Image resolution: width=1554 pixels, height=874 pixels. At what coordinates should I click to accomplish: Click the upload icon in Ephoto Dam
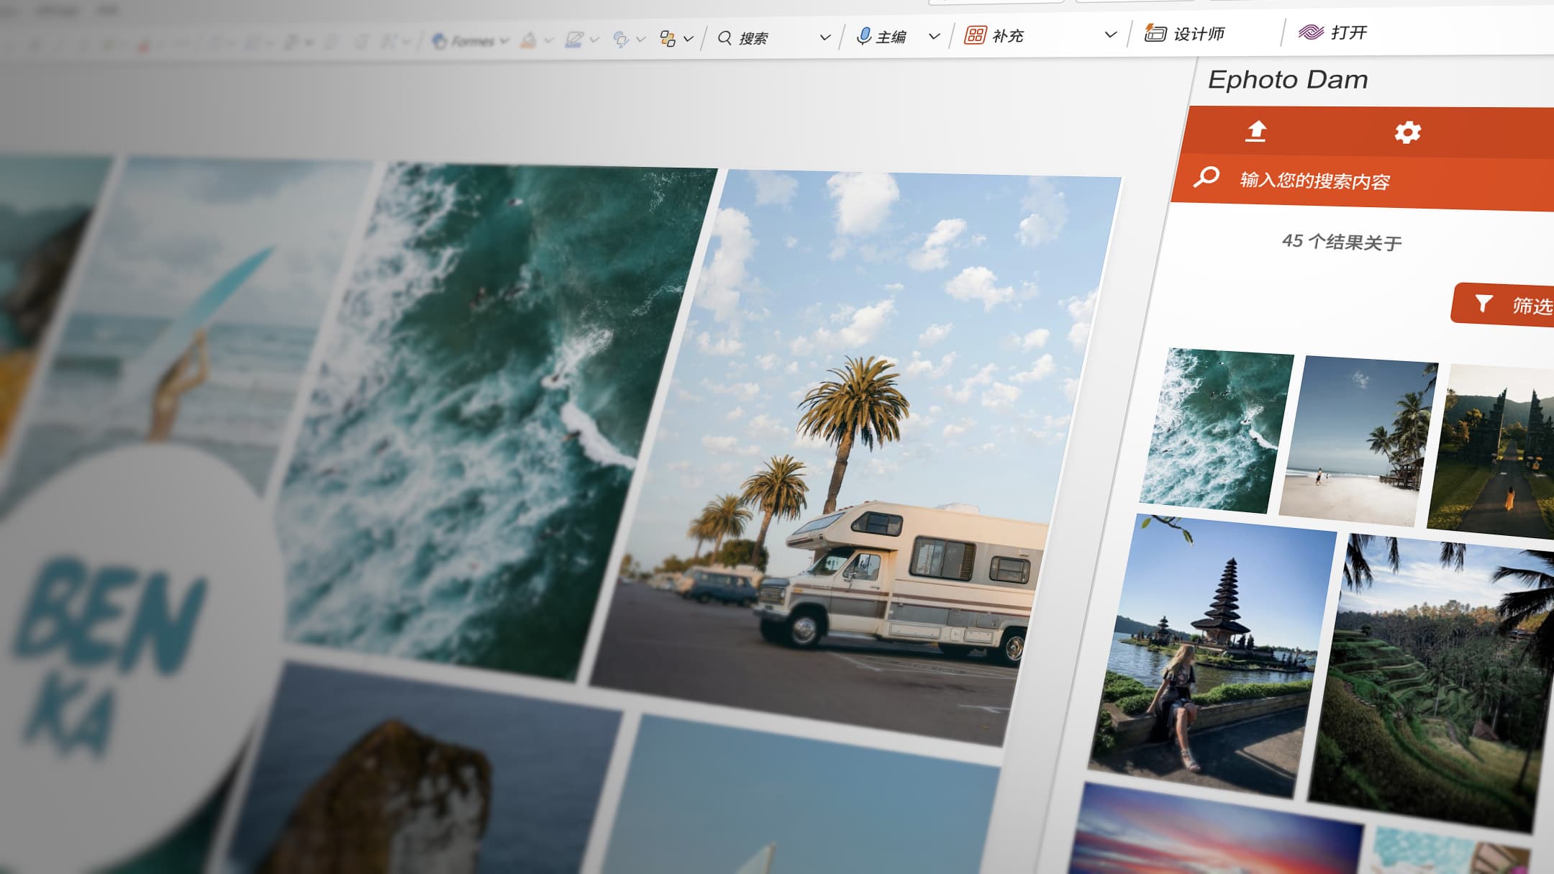pos(1256,131)
